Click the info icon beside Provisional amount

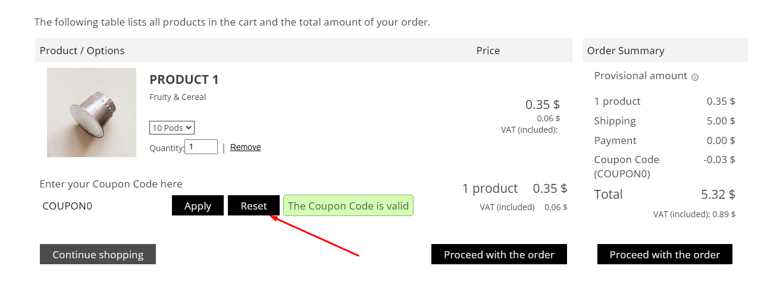[695, 77]
